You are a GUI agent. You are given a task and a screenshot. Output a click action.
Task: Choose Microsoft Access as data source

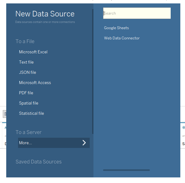point(35,83)
